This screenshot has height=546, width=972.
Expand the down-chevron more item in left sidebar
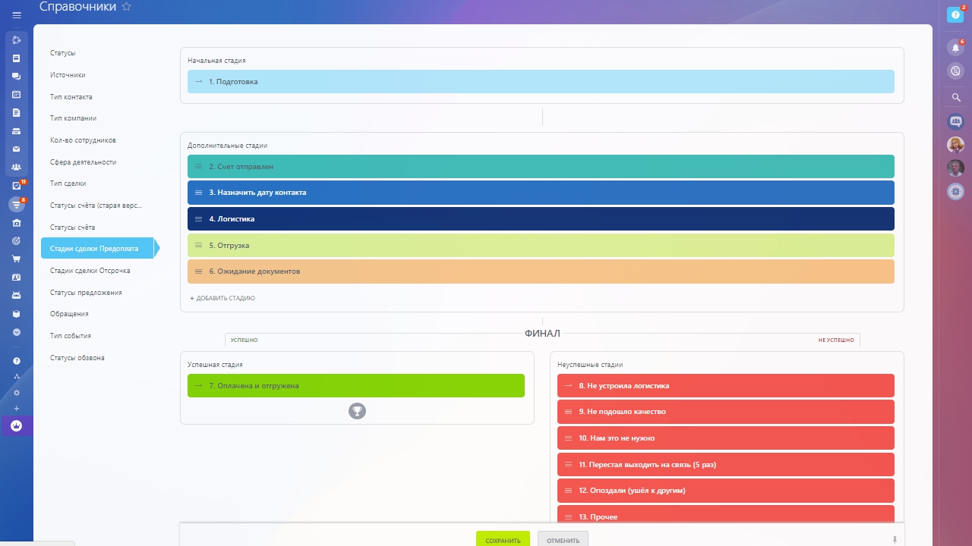point(17,332)
